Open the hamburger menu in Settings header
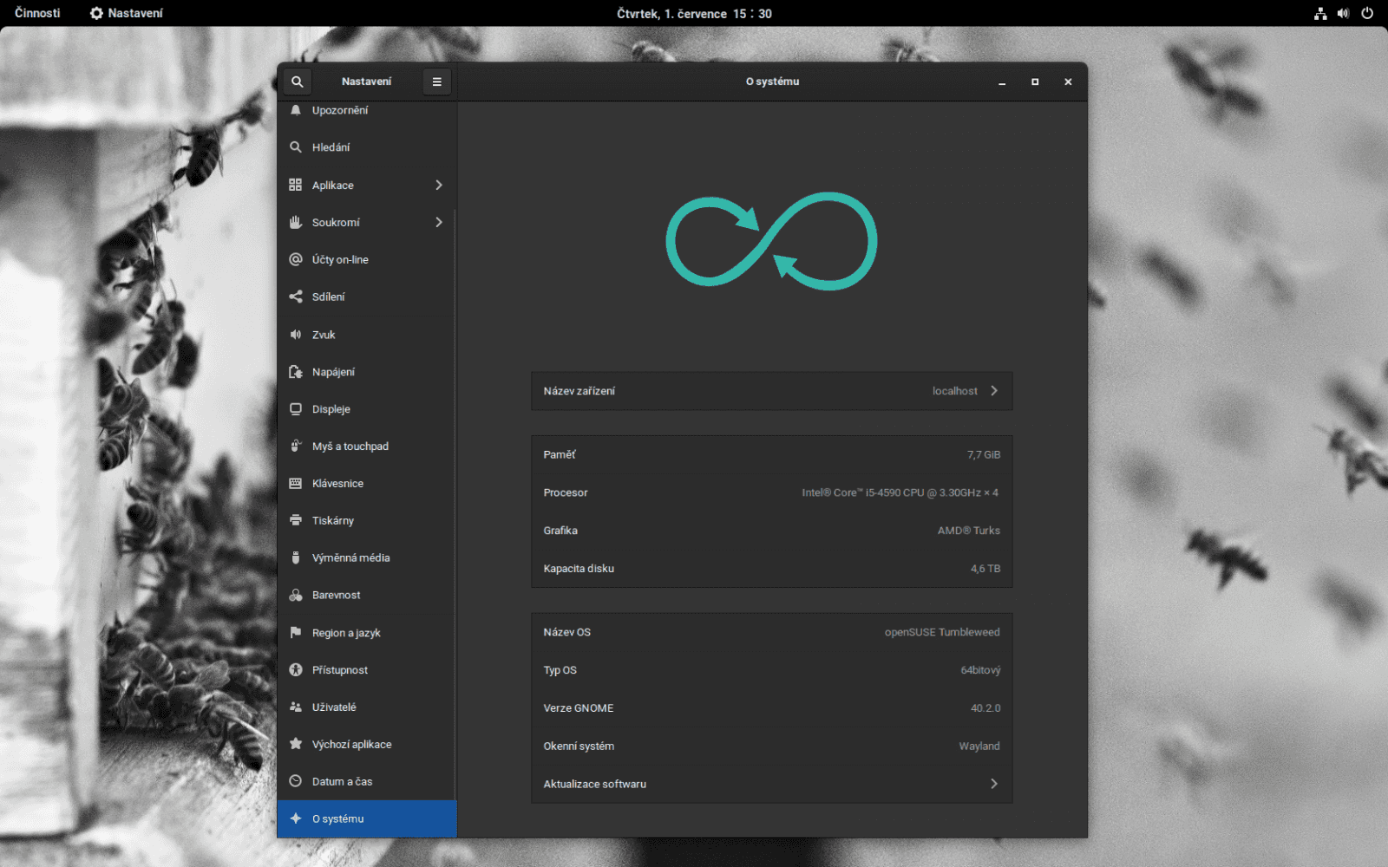 [436, 81]
